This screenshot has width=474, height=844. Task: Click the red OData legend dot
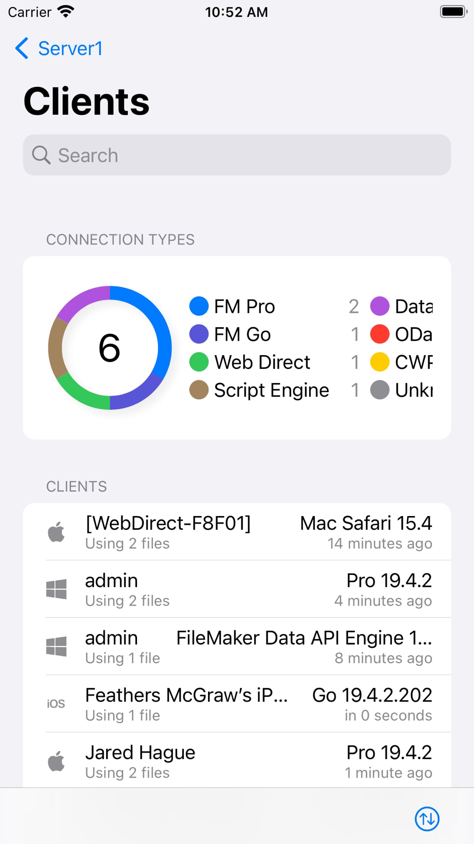[380, 334]
